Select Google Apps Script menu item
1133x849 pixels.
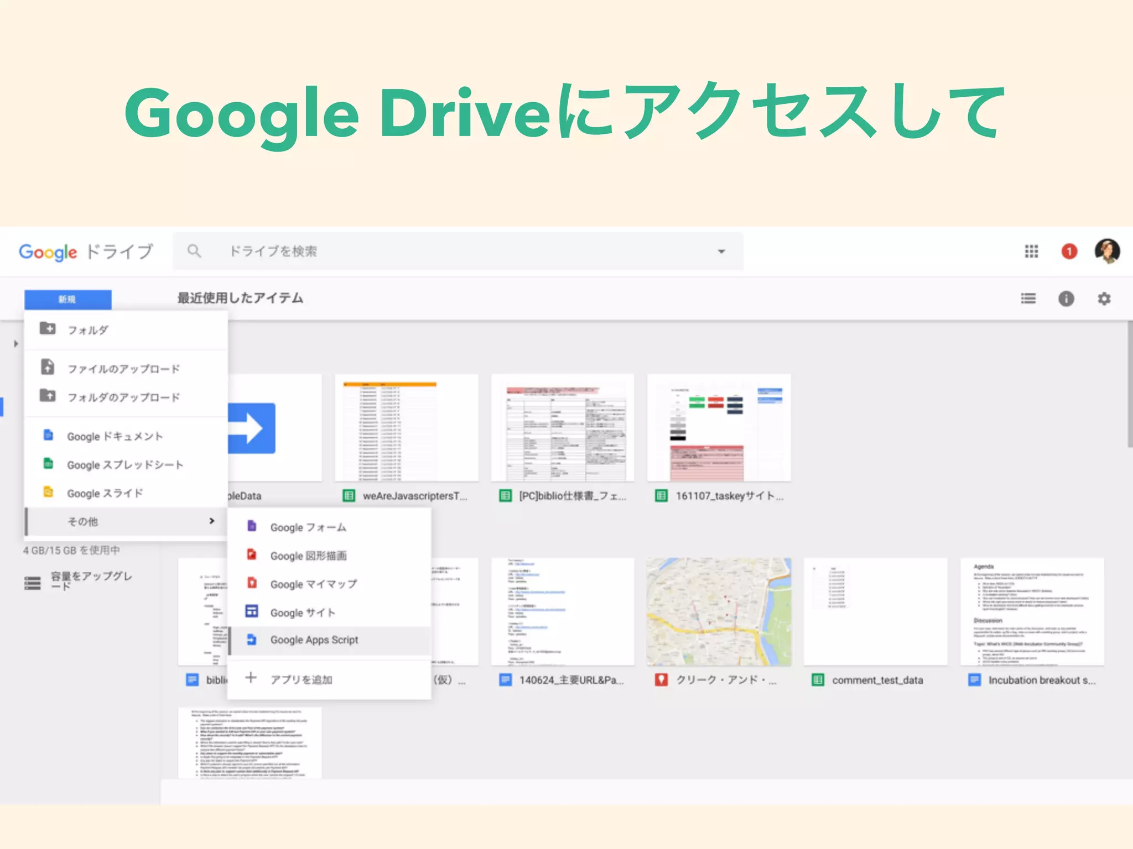pos(314,640)
